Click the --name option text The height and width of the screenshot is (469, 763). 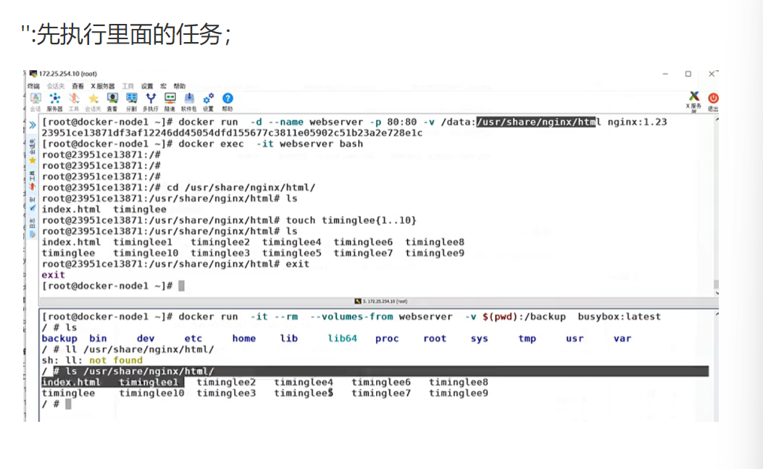[285, 122]
